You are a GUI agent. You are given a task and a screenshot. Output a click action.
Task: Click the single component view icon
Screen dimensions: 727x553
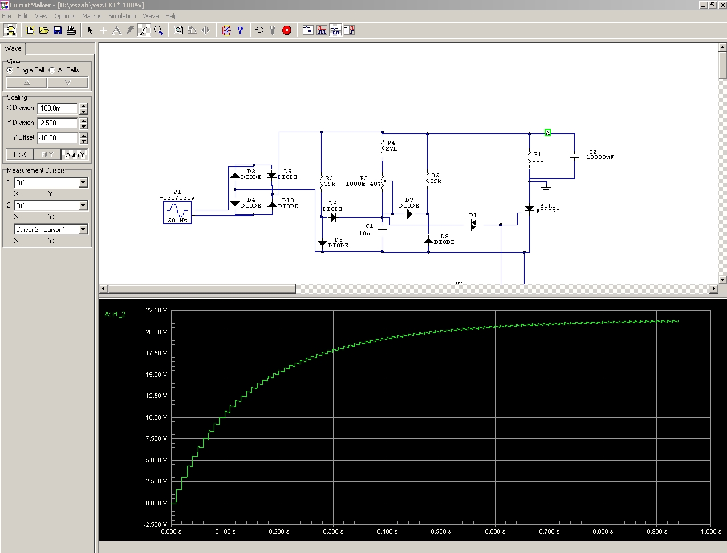point(308,30)
